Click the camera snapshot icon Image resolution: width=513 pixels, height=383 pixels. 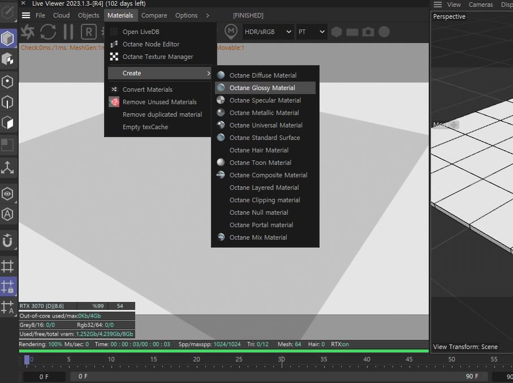coord(368,32)
